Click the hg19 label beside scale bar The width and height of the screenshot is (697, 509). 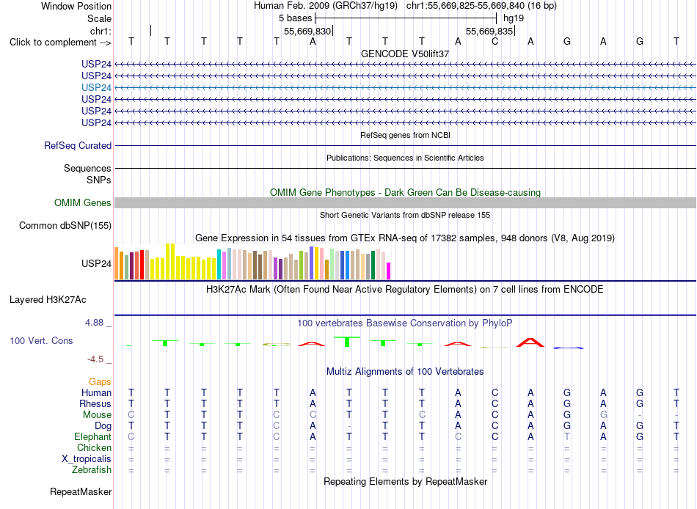(514, 18)
